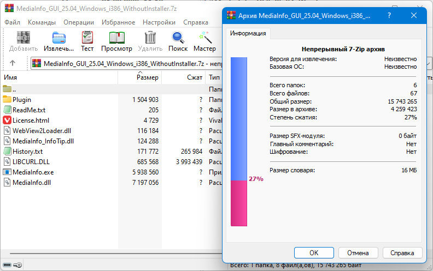Click the 27% compression bar label
433x271 pixels.
click(256, 179)
